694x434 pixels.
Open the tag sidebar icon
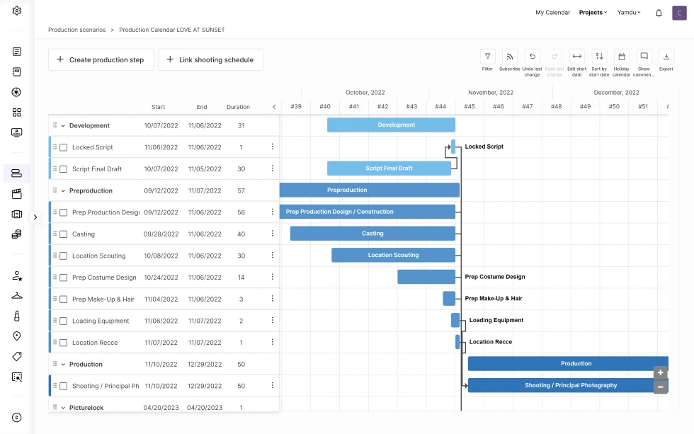(x=17, y=357)
